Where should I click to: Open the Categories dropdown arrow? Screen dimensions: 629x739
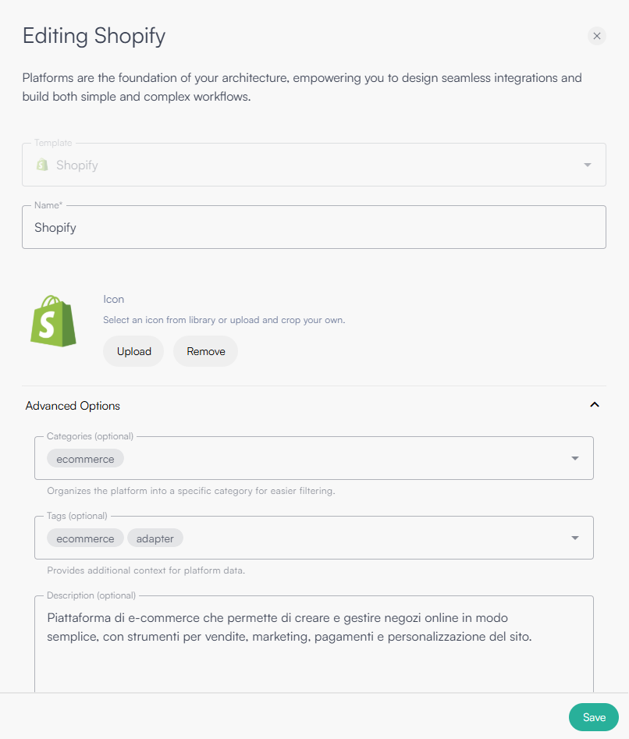[x=575, y=458]
